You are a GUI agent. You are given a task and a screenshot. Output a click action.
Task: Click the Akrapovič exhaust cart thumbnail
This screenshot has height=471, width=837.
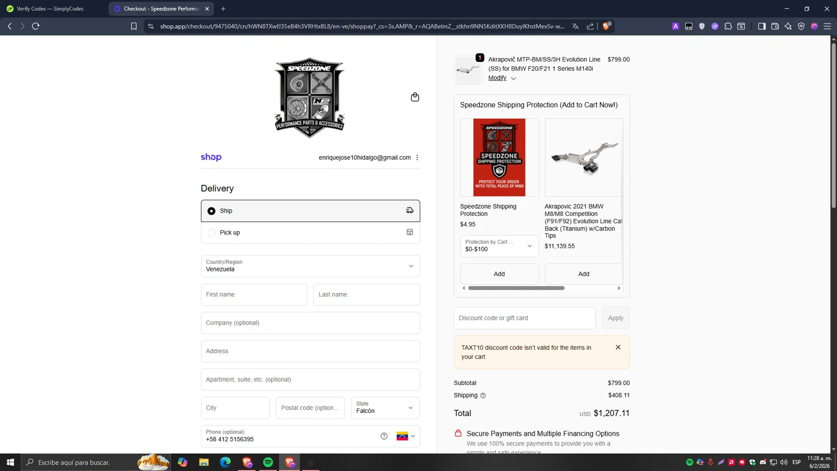click(x=468, y=70)
